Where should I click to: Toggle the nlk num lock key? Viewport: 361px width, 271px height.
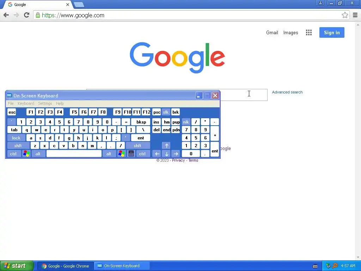pyautogui.click(x=186, y=122)
